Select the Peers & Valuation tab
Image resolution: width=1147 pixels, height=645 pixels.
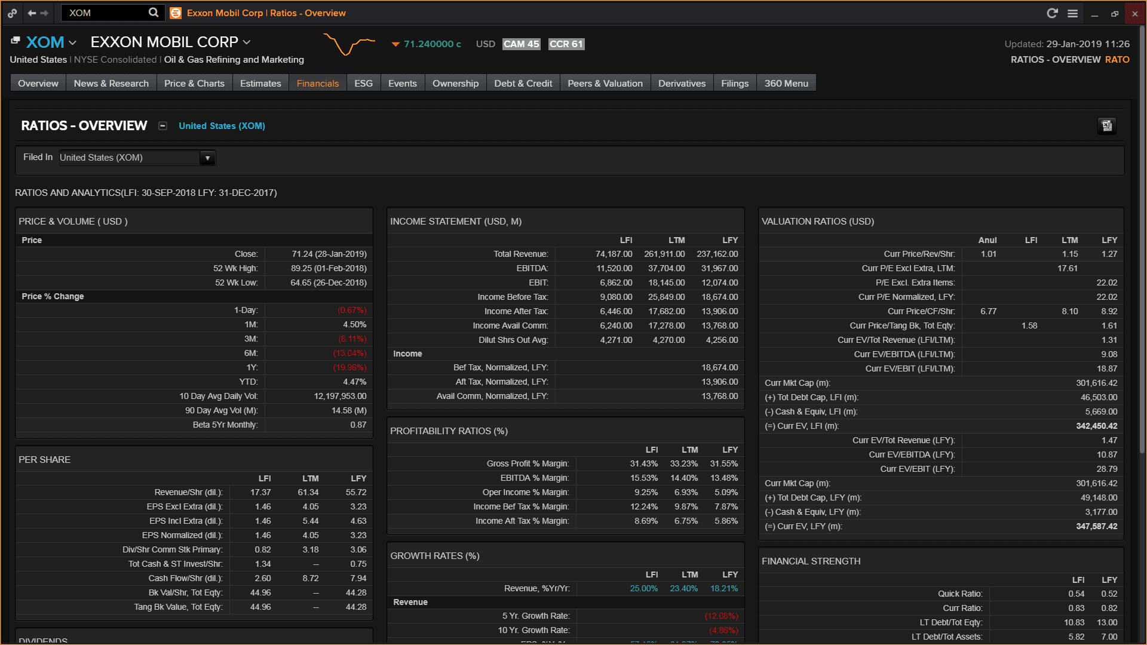(x=606, y=82)
